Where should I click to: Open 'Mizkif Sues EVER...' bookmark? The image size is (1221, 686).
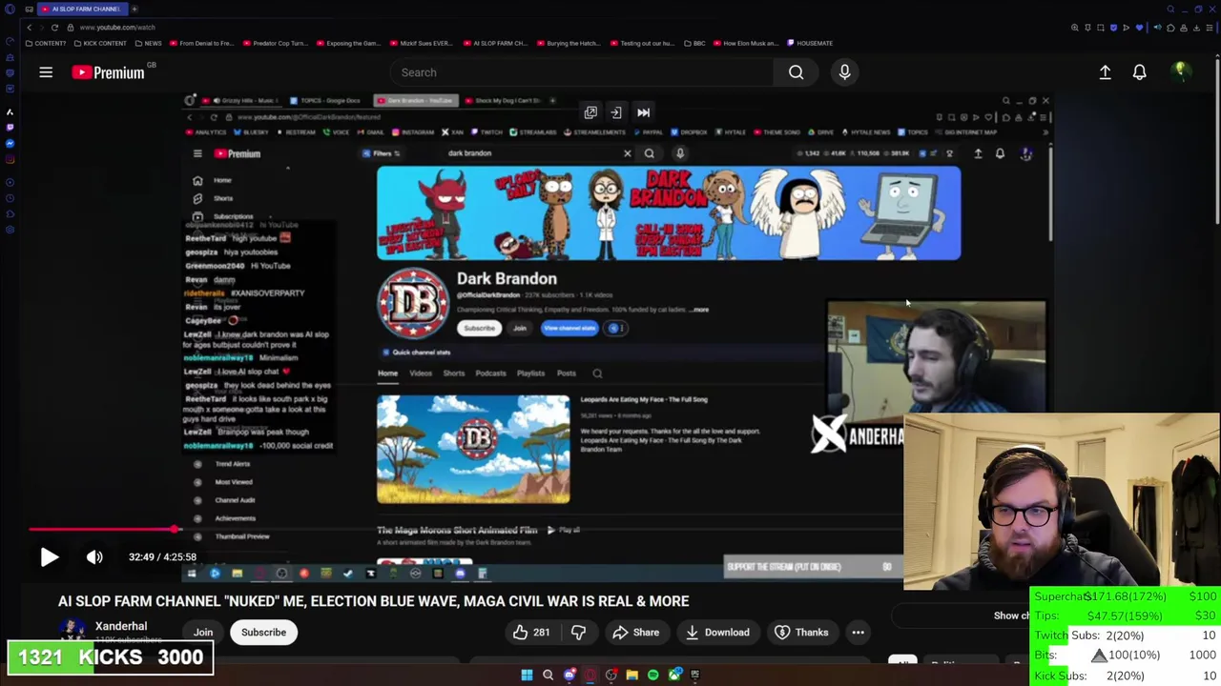pos(422,43)
